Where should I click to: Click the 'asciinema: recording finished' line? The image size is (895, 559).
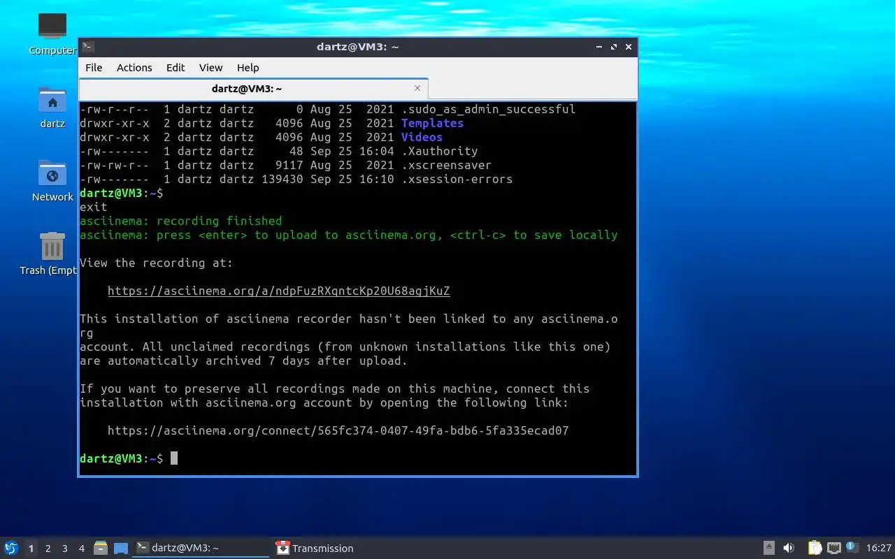click(181, 221)
